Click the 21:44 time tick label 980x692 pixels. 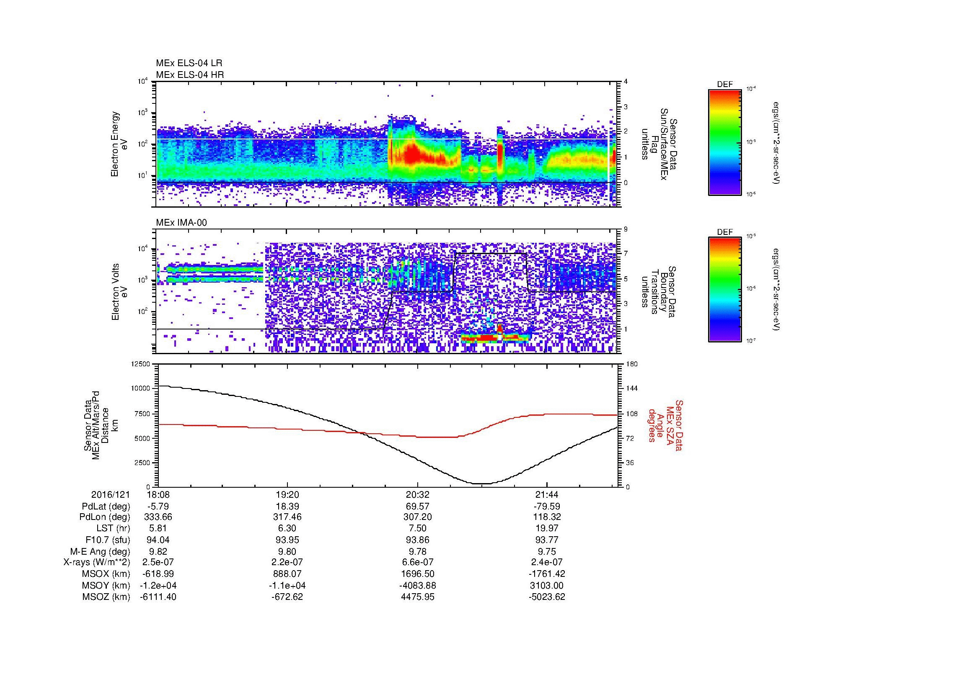547,495
